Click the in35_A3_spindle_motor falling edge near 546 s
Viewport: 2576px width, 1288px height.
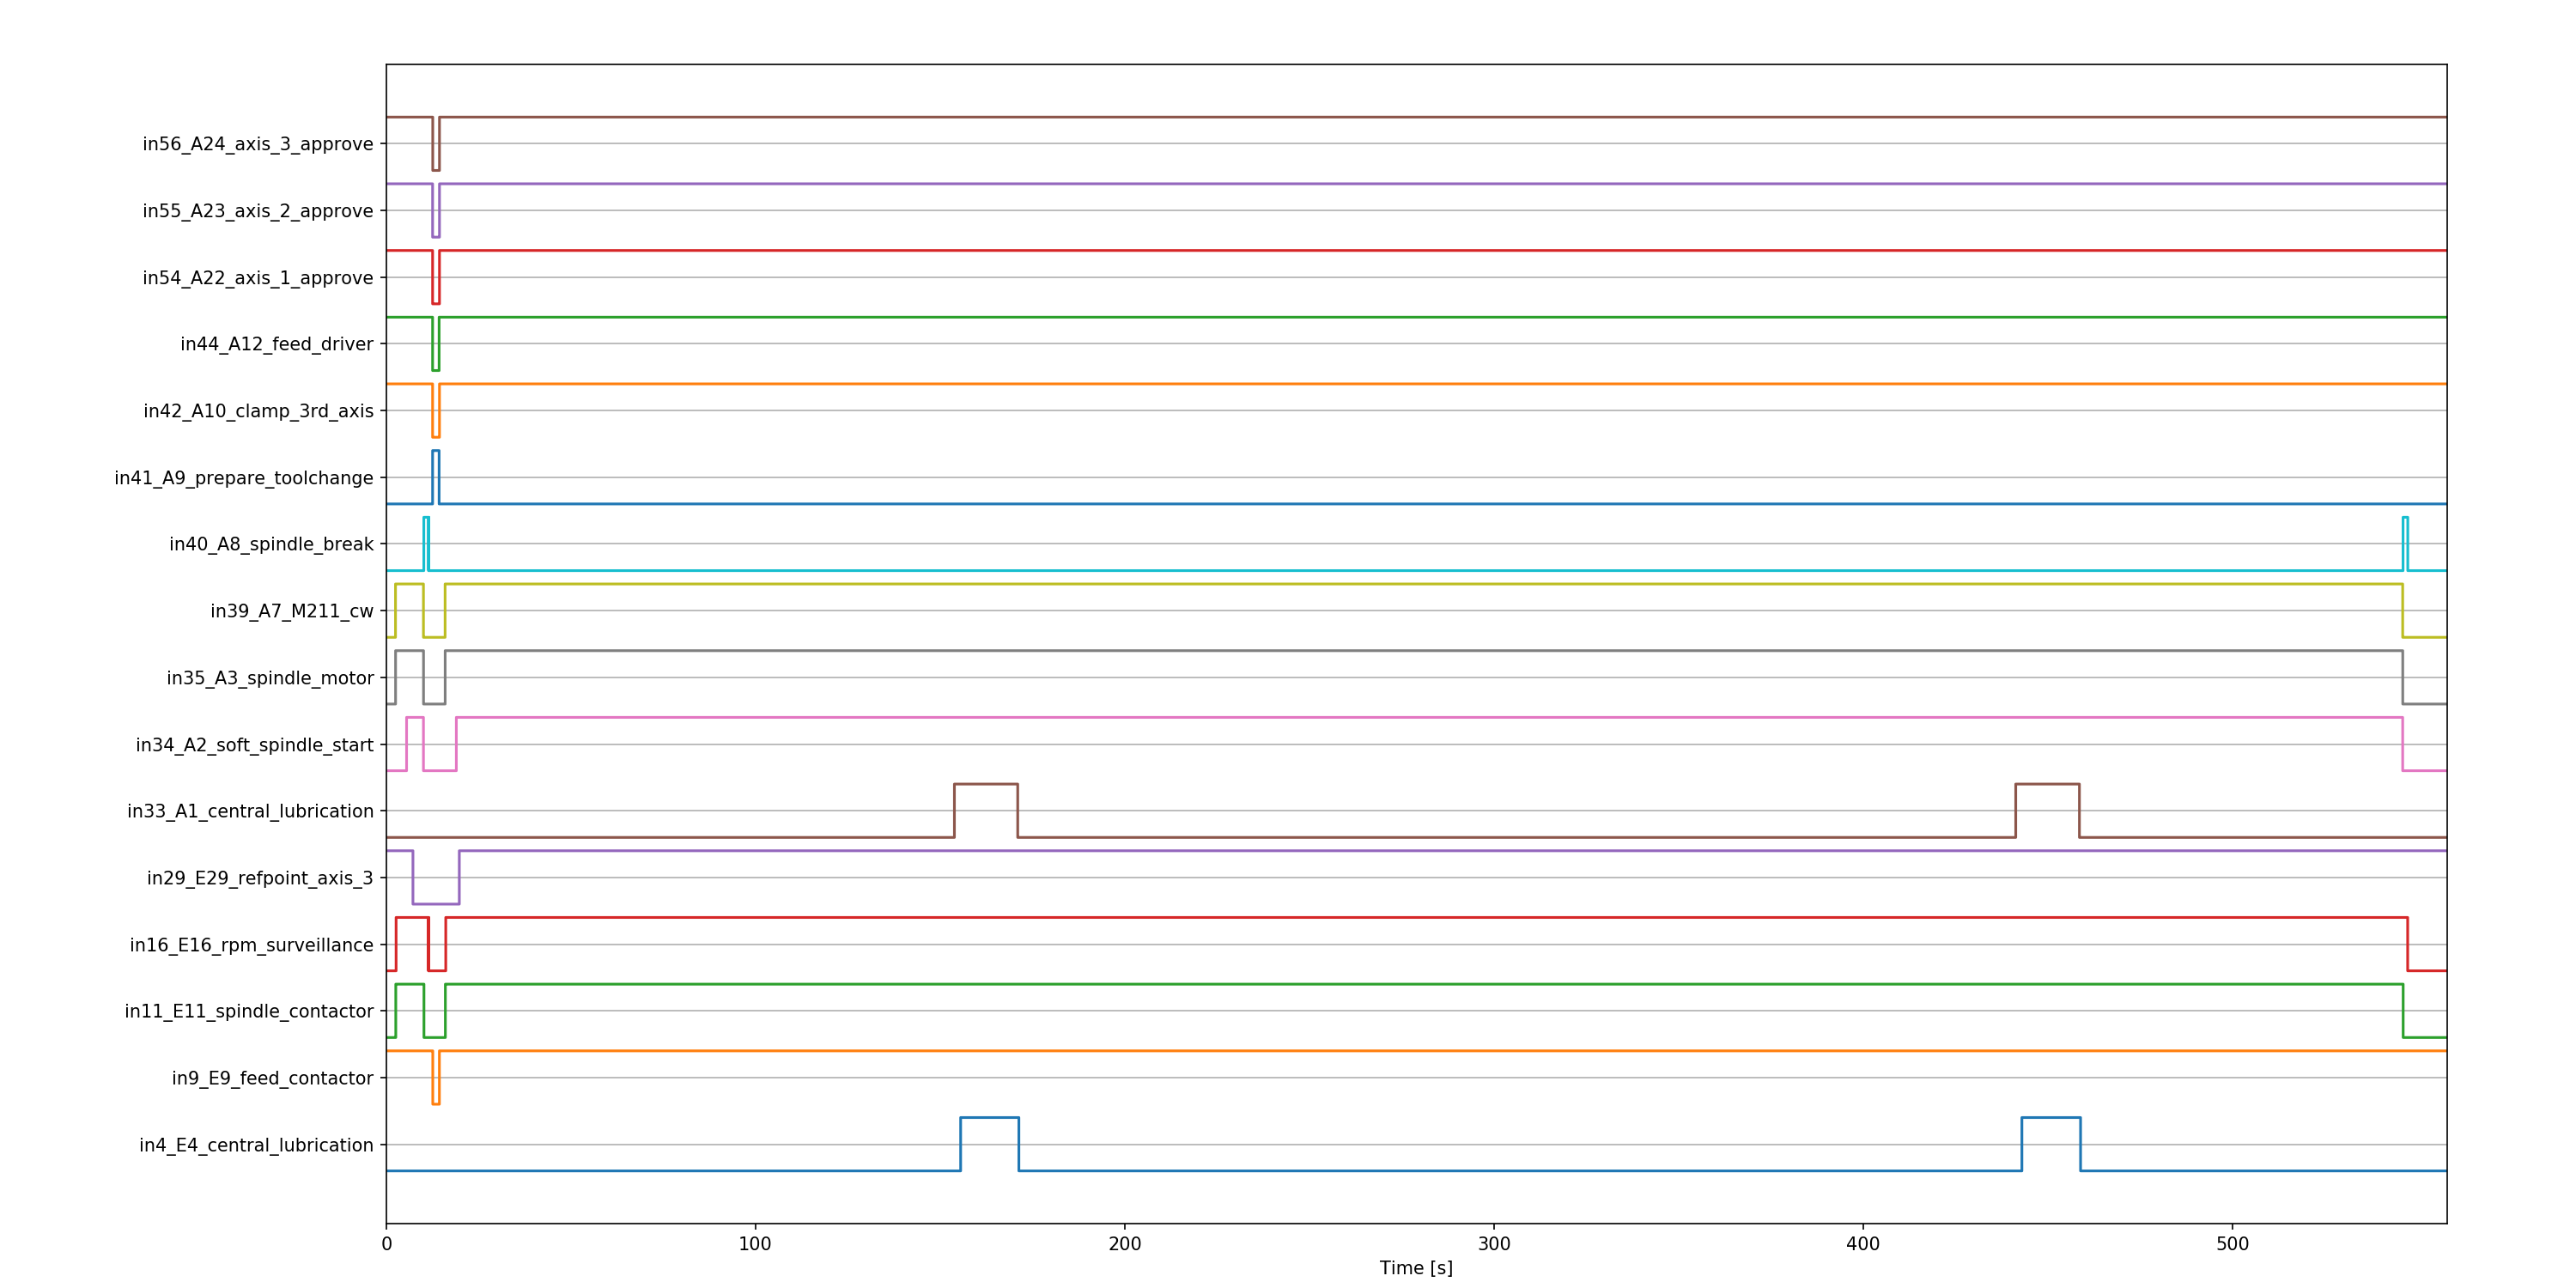coord(2402,677)
